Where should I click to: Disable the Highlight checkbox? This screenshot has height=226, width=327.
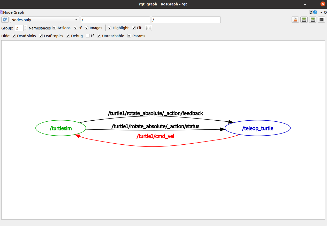coord(110,28)
